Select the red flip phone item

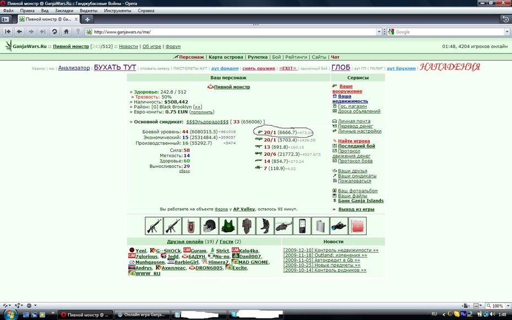click(x=191, y=226)
